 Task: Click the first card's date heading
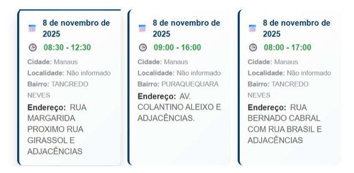(x=76, y=28)
